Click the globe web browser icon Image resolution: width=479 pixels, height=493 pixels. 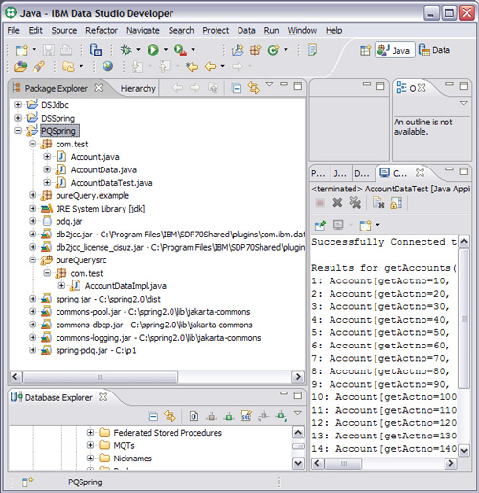tap(108, 66)
